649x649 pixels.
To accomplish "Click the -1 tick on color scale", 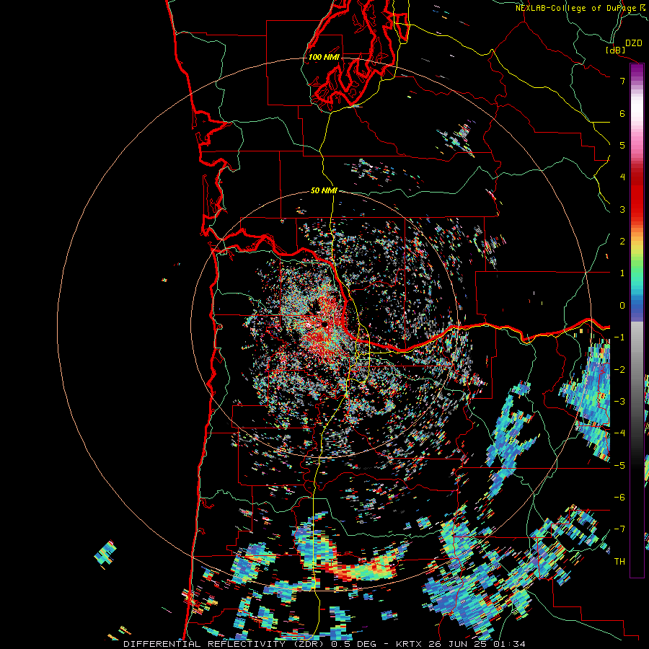I will (619, 337).
